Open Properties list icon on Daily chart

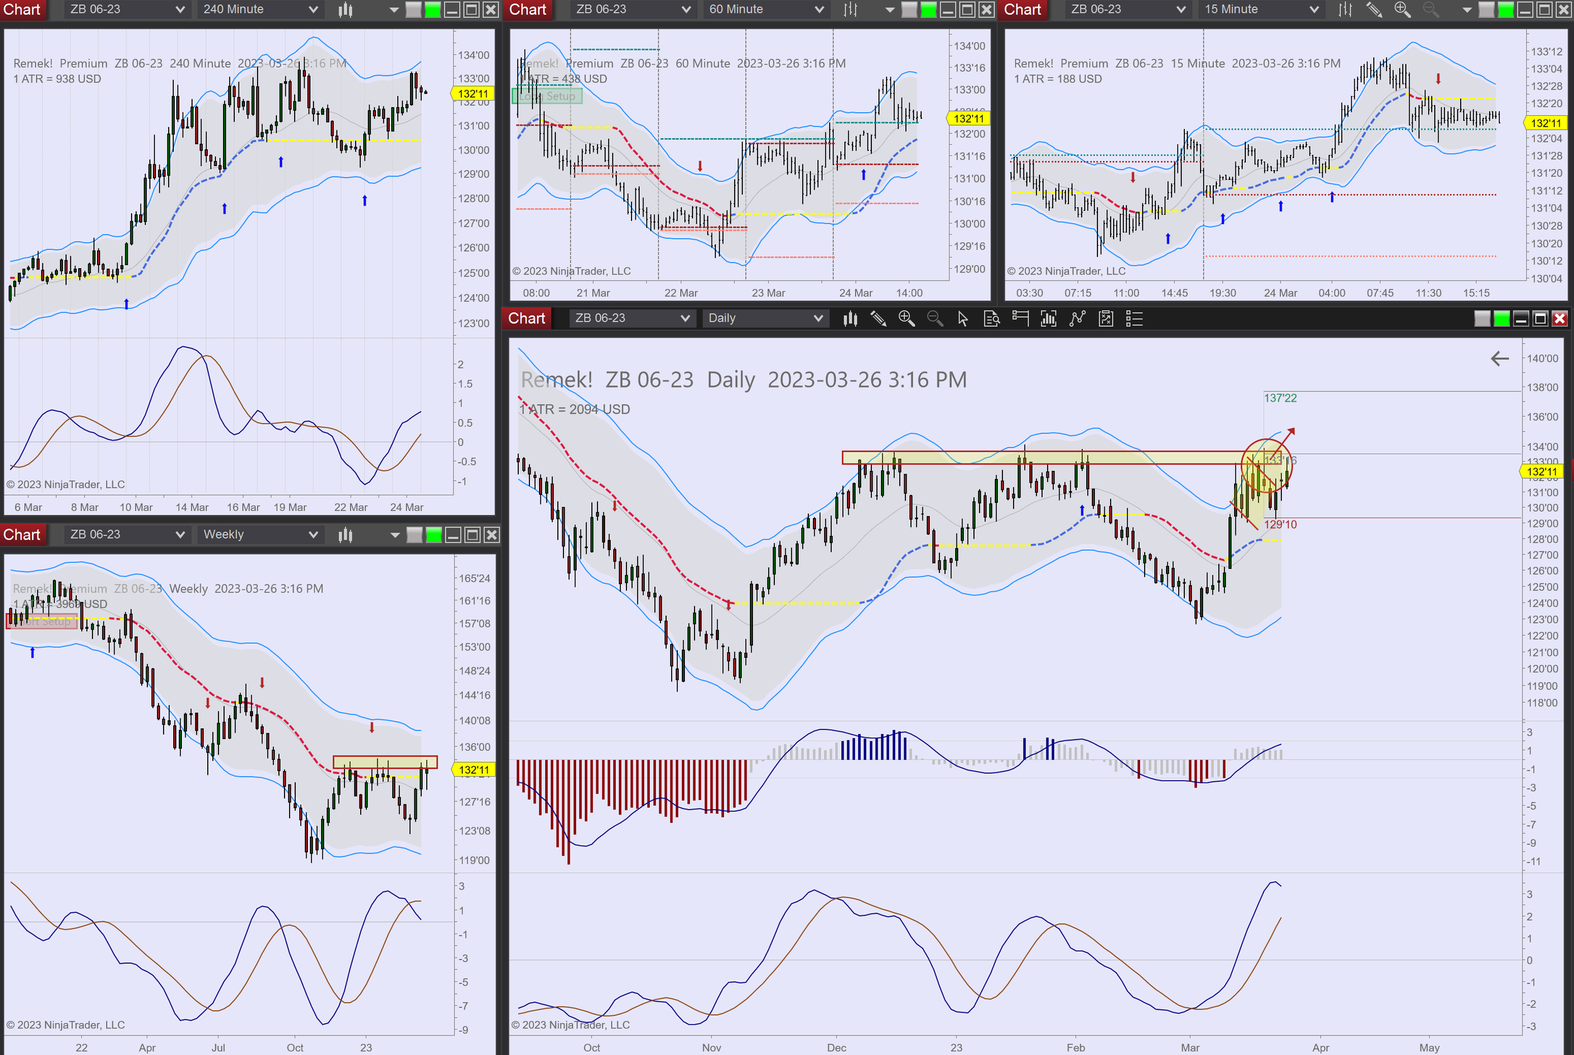[x=1135, y=319]
